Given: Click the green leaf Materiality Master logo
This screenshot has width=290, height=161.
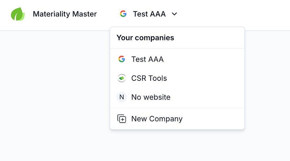Looking at the screenshot, I should coord(18,14).
